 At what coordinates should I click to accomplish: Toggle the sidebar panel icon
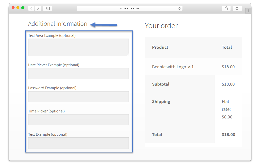tap(48, 8)
